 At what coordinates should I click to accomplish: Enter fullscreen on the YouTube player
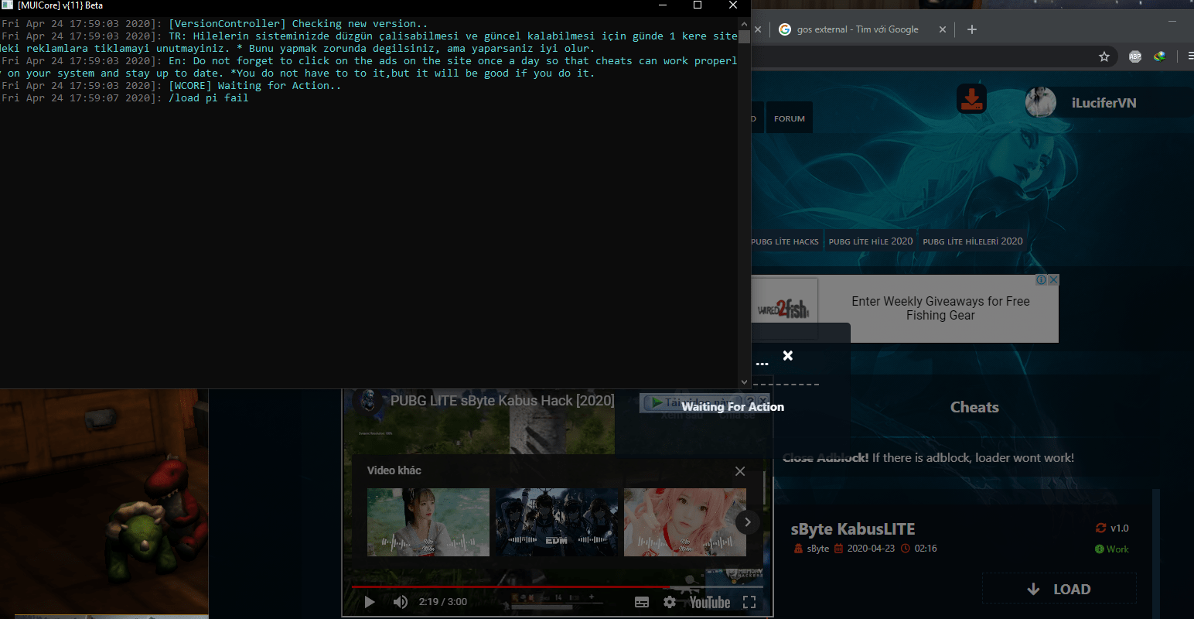pos(749,602)
